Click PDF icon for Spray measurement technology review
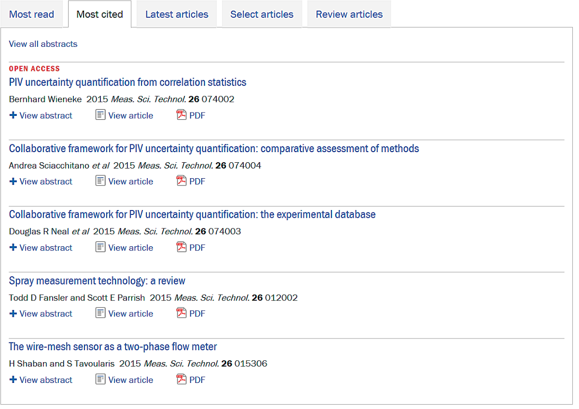The height and width of the screenshot is (409, 579). [x=182, y=313]
